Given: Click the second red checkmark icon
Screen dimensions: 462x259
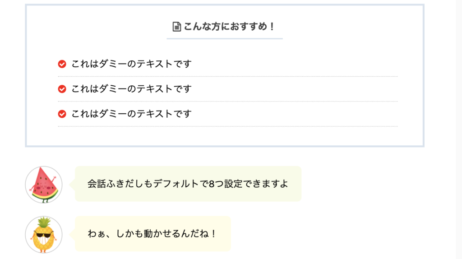Looking at the screenshot, I should pyautogui.click(x=62, y=89).
